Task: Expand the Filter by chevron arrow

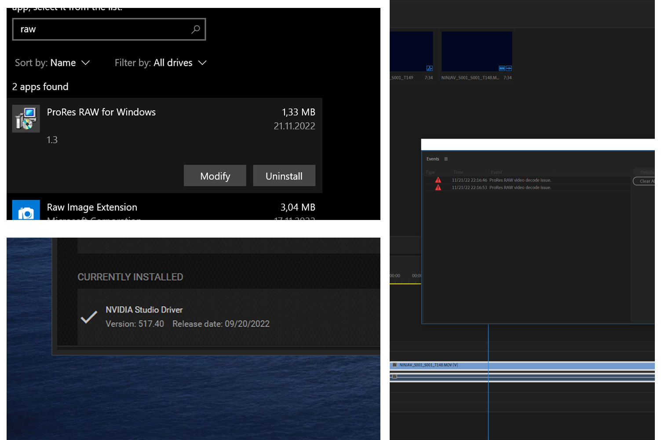Action: click(202, 62)
